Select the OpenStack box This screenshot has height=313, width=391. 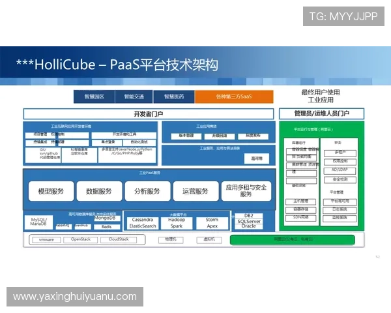[81, 240]
